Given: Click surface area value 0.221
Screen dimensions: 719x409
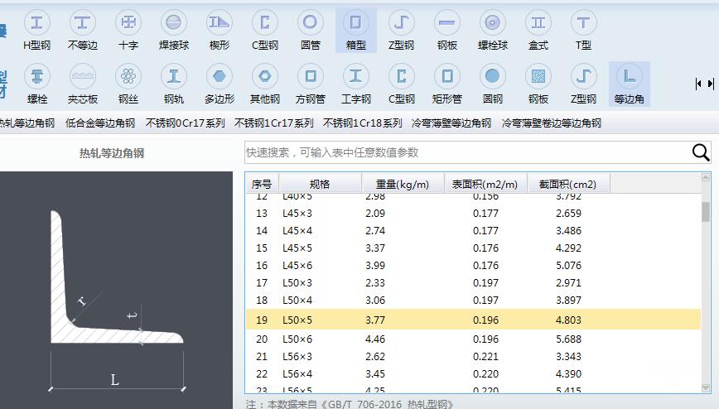Looking at the screenshot, I should coord(485,357).
